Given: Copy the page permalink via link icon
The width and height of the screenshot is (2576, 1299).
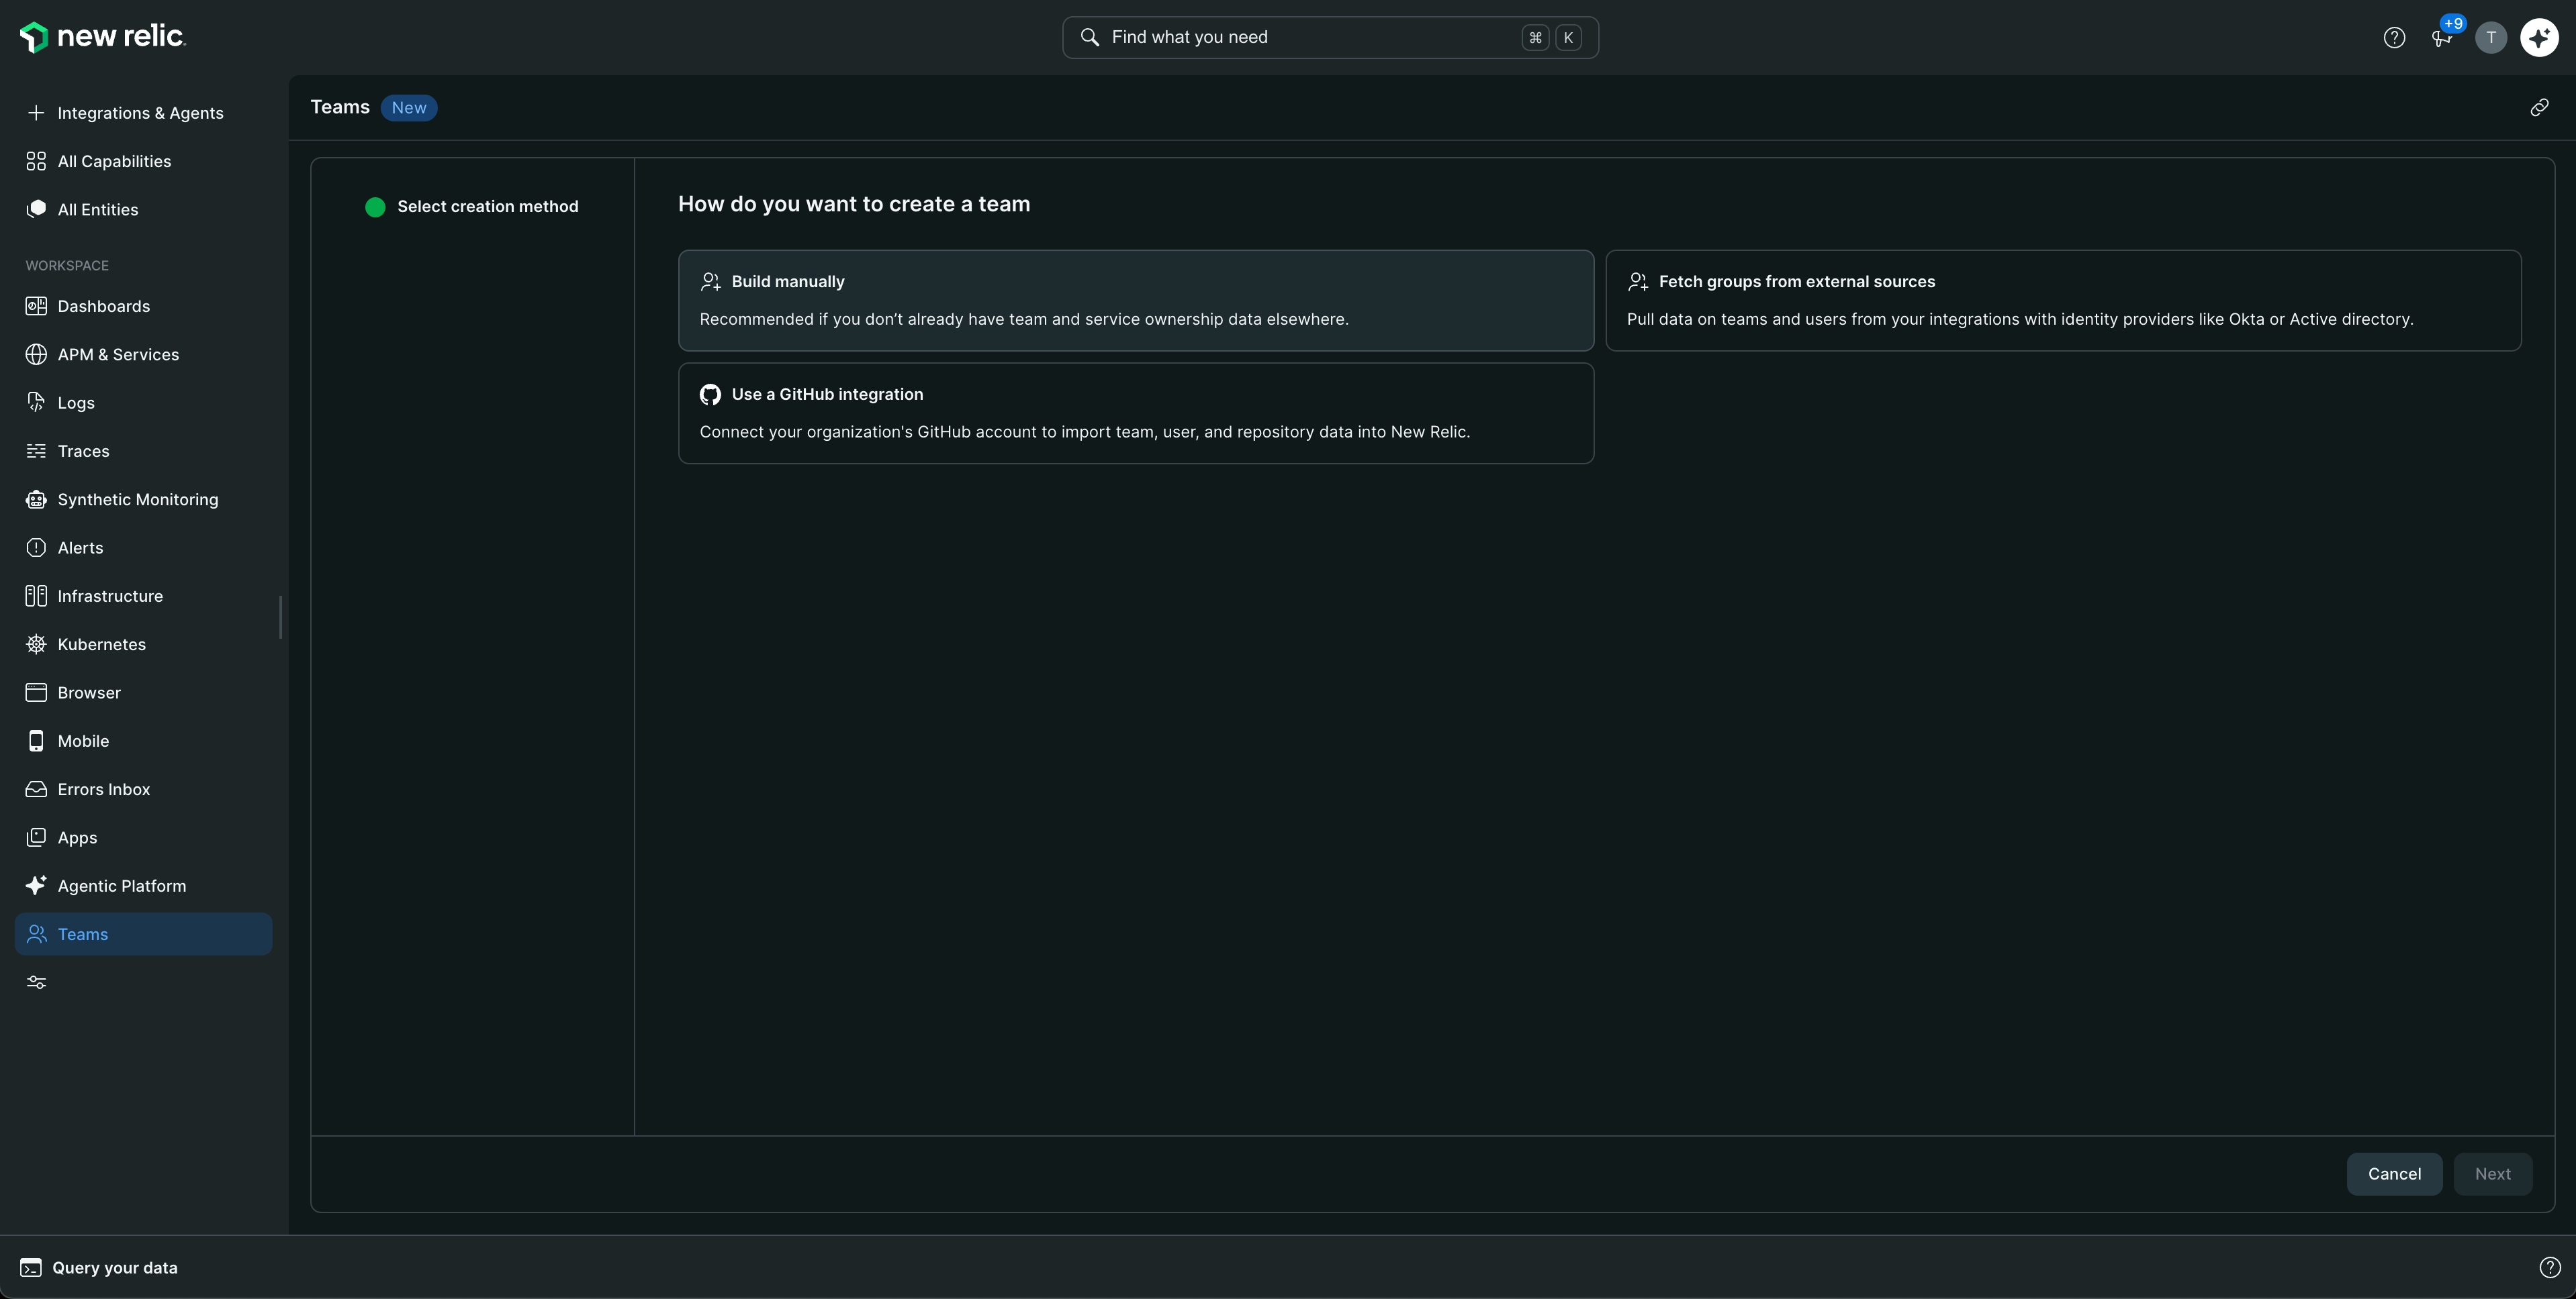Looking at the screenshot, I should 2539,108.
